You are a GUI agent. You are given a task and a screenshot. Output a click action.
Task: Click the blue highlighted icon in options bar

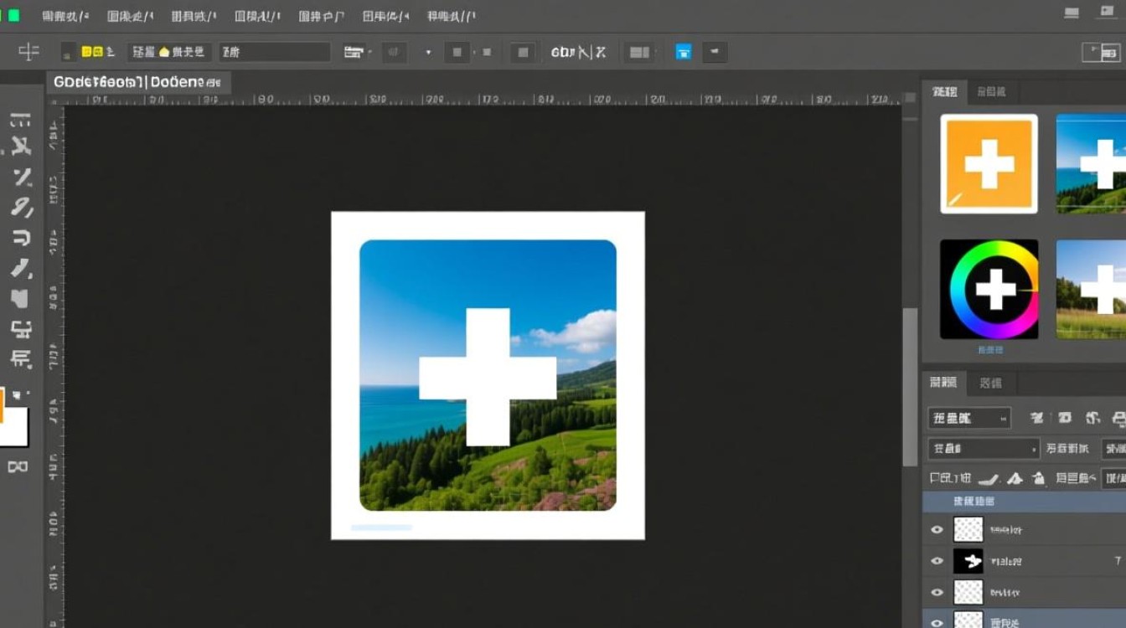point(684,52)
